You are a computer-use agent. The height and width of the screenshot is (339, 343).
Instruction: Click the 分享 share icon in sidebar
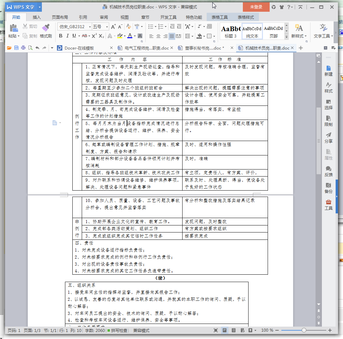click(328, 138)
